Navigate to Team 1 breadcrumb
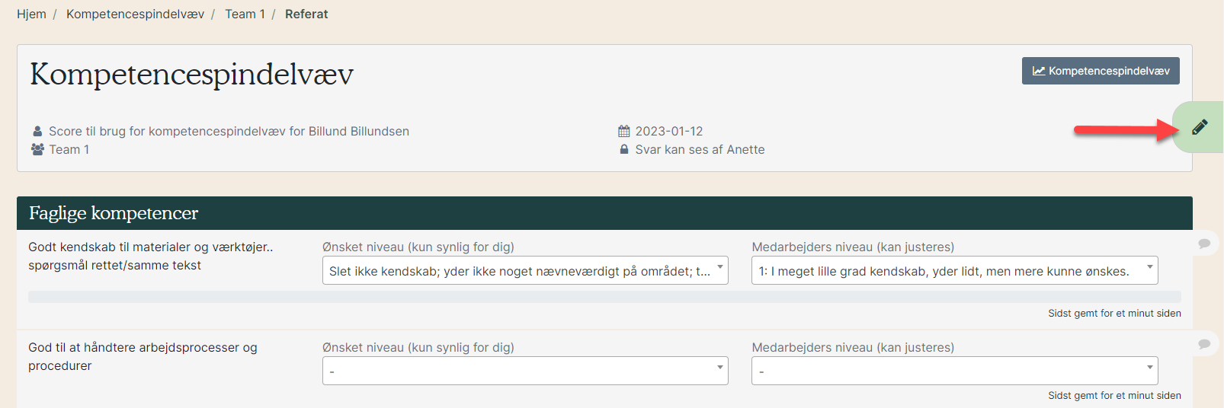The width and height of the screenshot is (1224, 408). point(245,14)
